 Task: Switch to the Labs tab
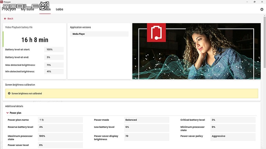(59, 9)
